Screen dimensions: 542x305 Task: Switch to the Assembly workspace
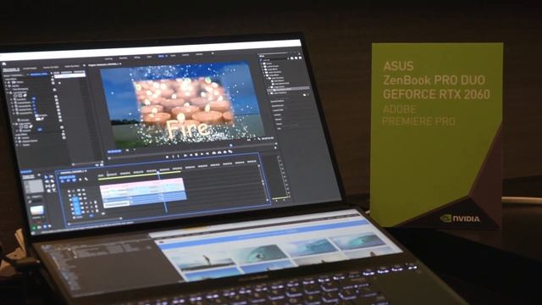(123, 58)
